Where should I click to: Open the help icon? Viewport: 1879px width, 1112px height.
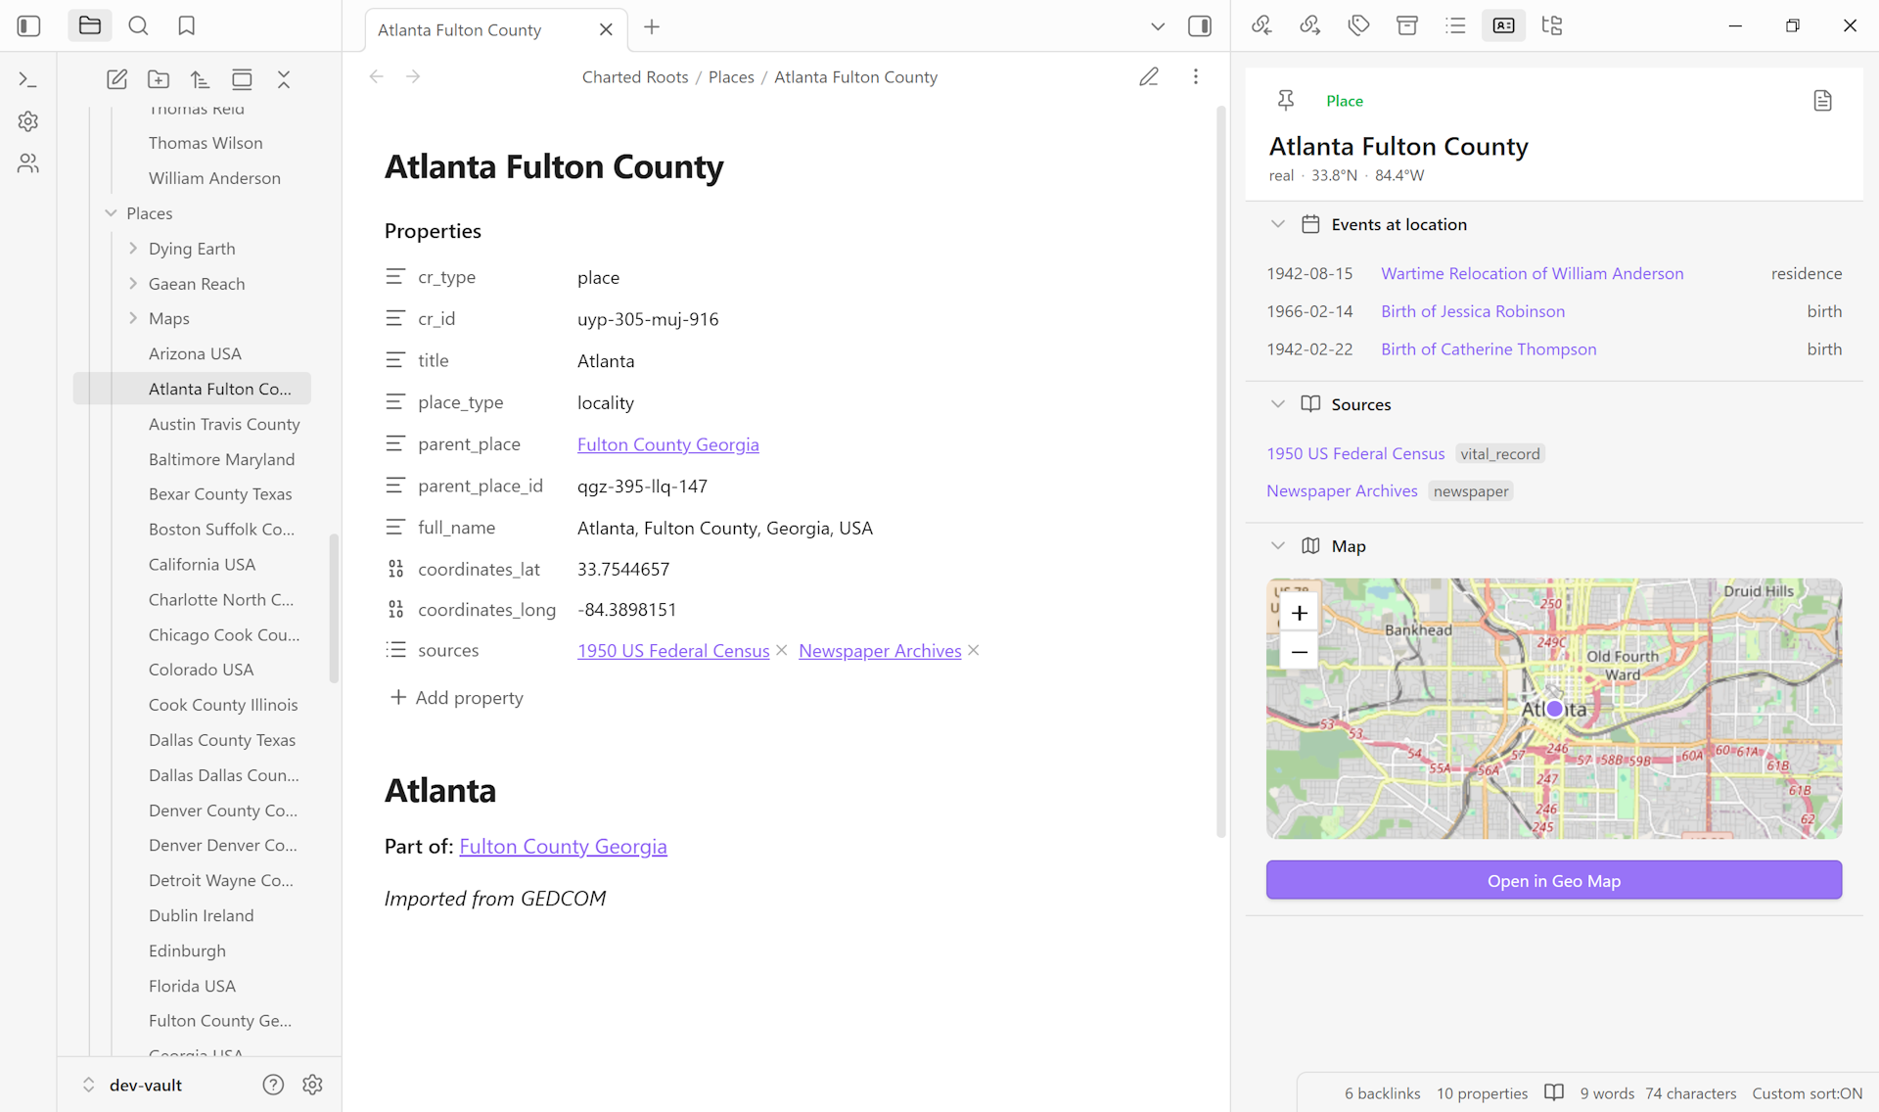[273, 1085]
